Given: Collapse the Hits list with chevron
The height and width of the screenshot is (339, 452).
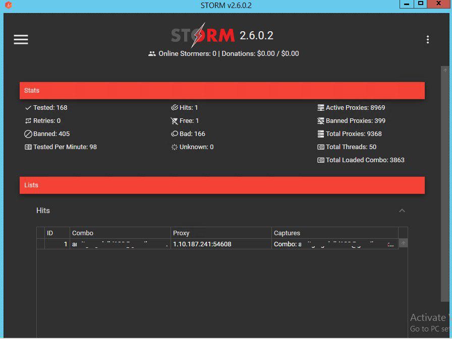Looking at the screenshot, I should coord(402,211).
